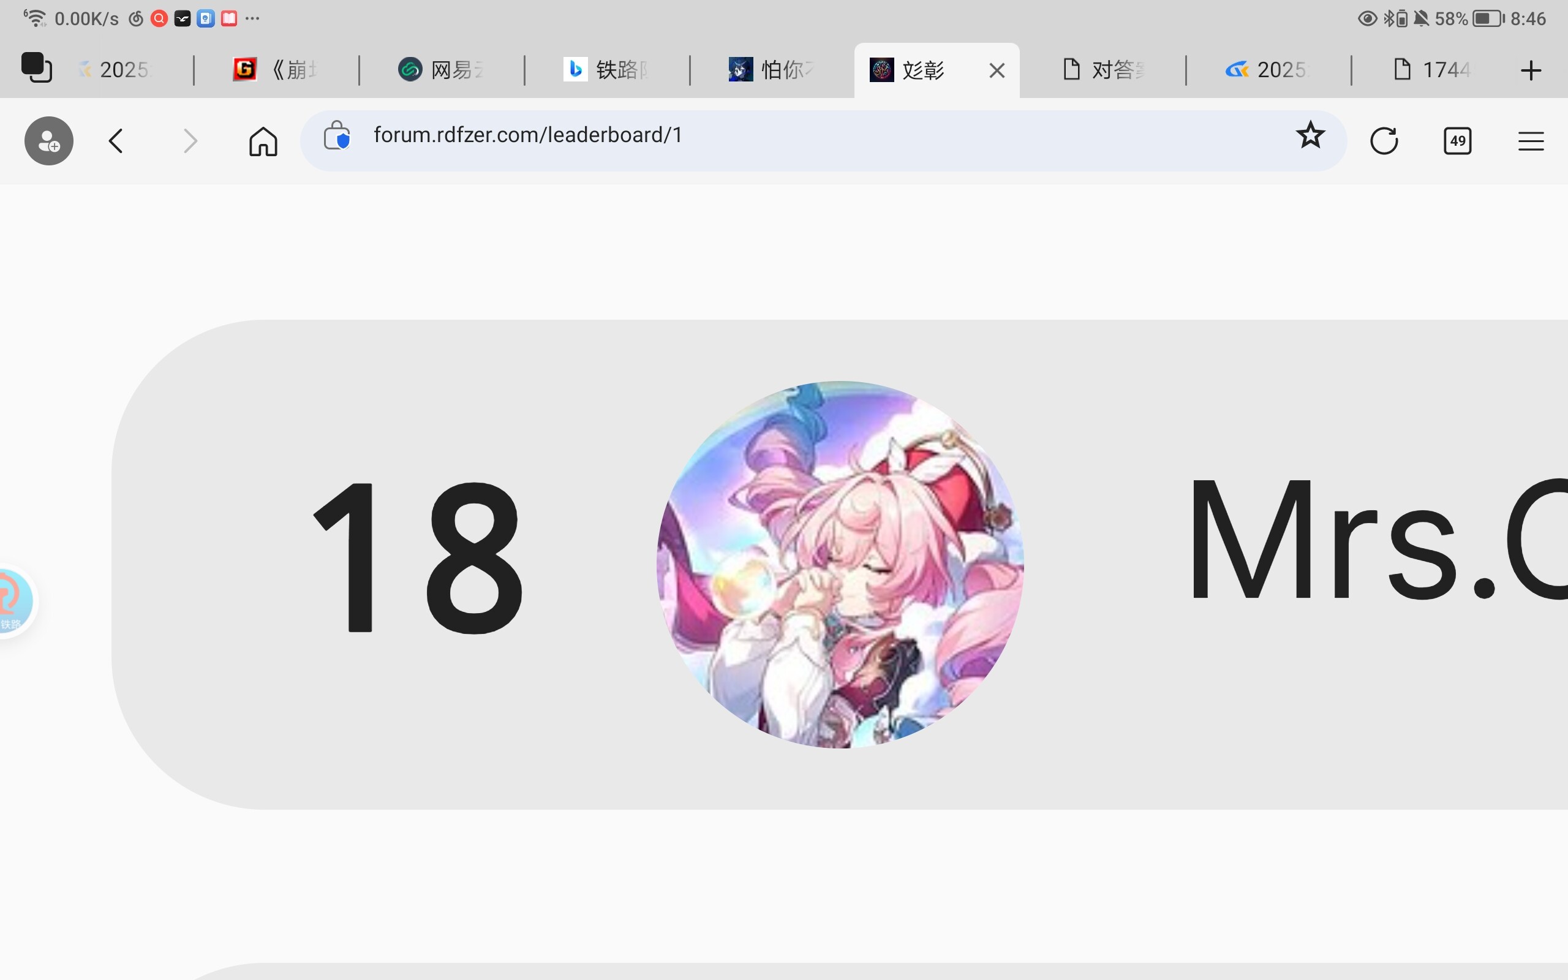Bookmark page with the star icon
This screenshot has width=1568, height=980.
click(x=1310, y=135)
